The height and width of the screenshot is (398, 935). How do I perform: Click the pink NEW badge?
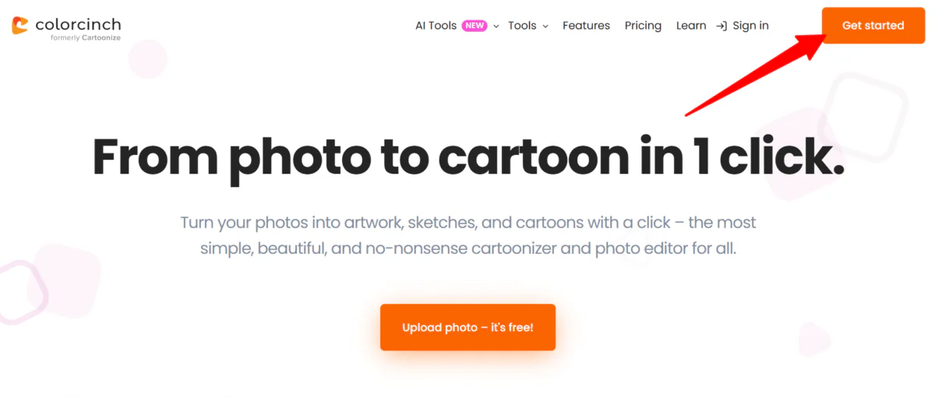(x=475, y=26)
